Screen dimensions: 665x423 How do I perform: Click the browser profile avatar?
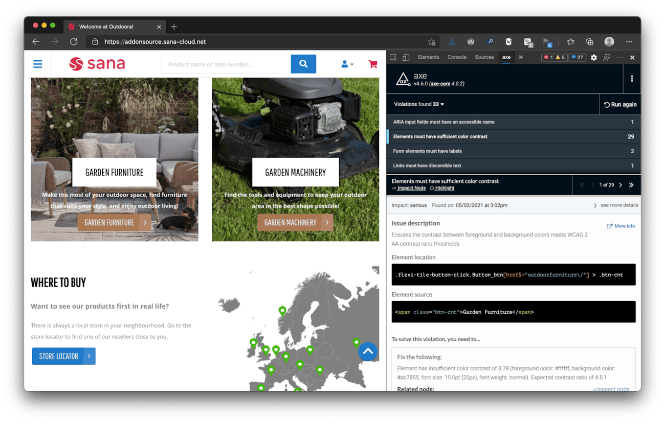tap(609, 42)
